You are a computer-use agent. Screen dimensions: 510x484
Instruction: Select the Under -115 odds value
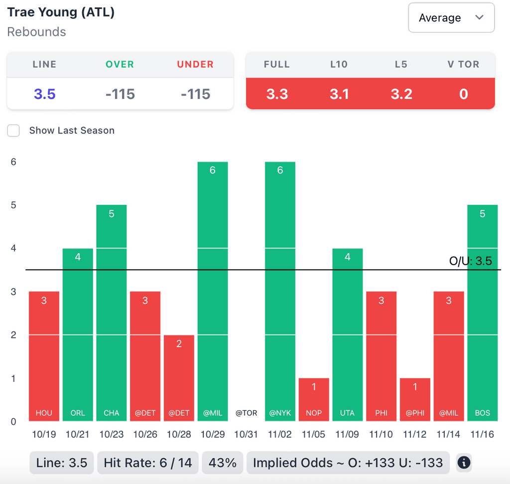195,94
